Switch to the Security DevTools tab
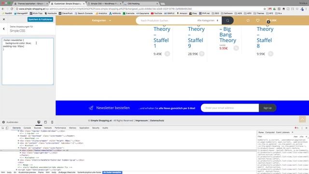 [96, 128]
